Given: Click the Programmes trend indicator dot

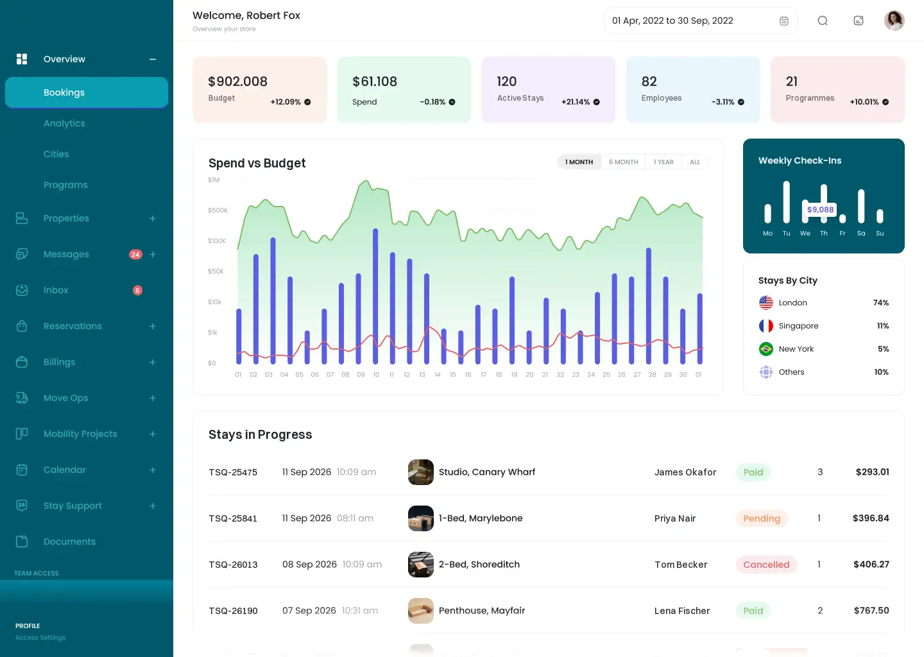Looking at the screenshot, I should 886,102.
